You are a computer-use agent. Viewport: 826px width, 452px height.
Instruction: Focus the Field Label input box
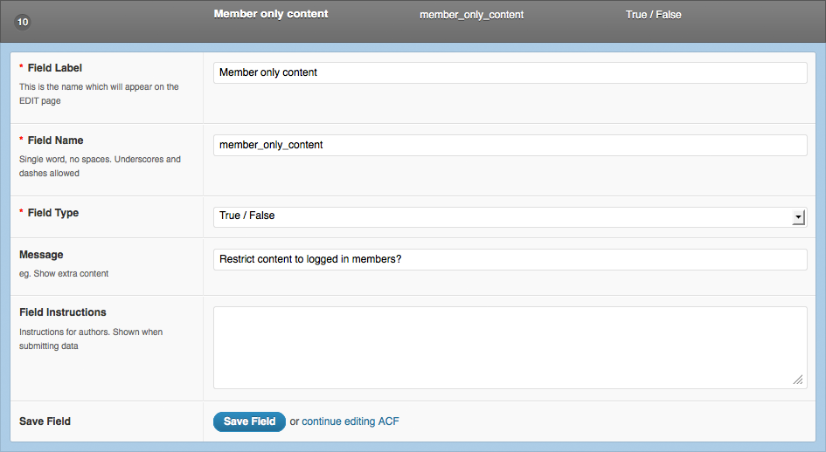[x=510, y=72]
